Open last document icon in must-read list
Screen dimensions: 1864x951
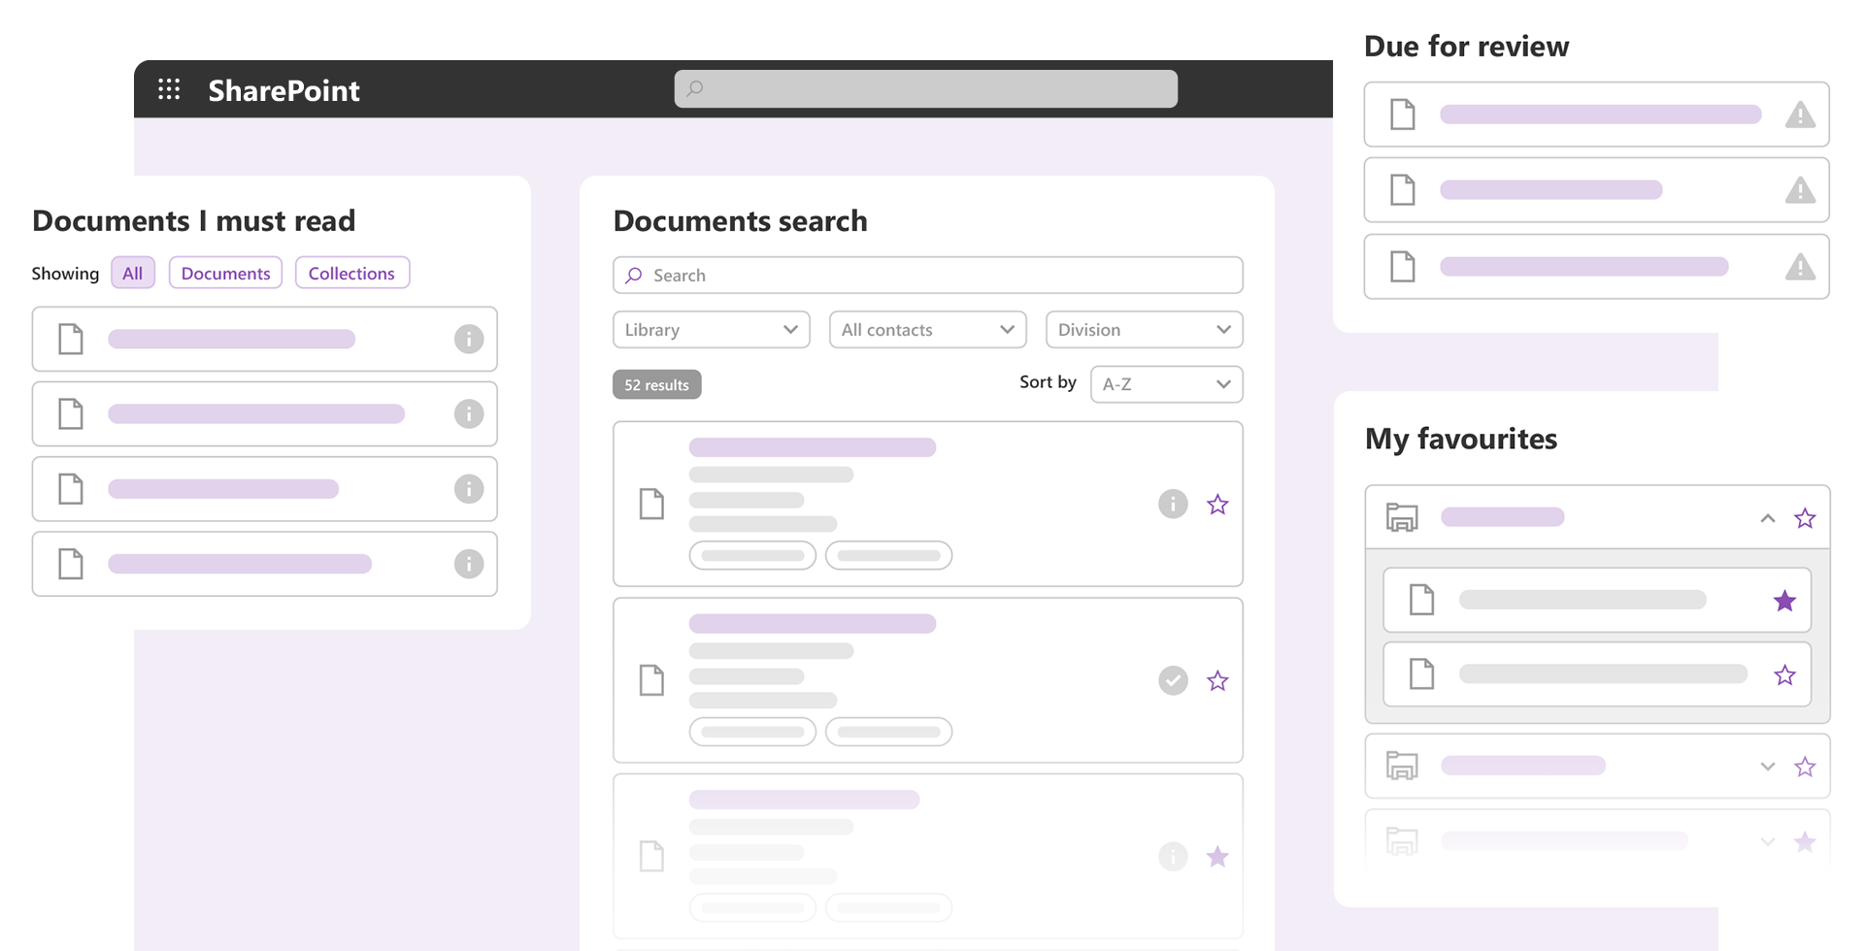point(71,564)
